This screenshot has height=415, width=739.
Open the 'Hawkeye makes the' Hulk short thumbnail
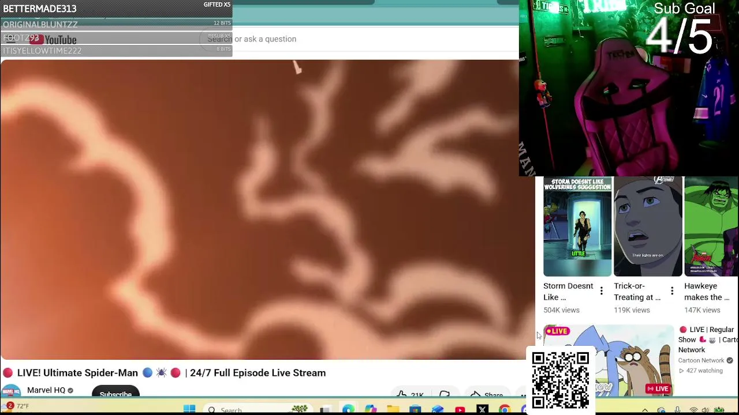point(711,227)
